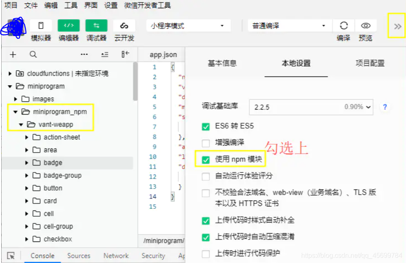406x263 pixels.
Task: Enable 上传时进行代码保护 checkbox
Action: pos(206,254)
